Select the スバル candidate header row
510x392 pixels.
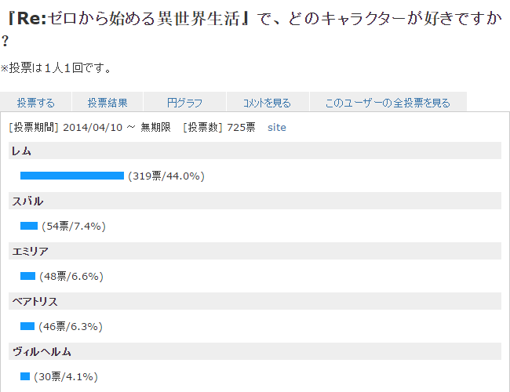[x=255, y=201]
